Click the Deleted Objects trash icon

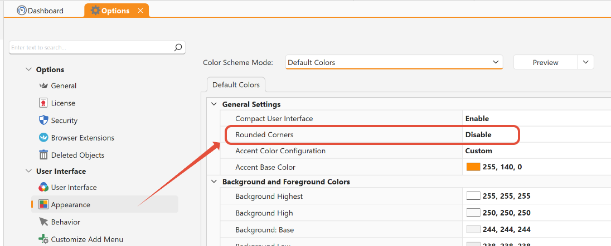coord(43,155)
